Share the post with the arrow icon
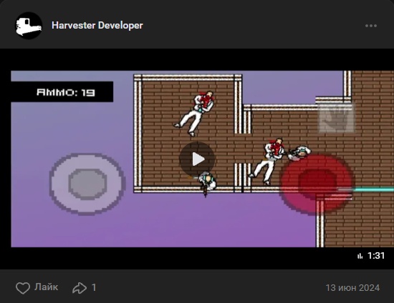Screen dimensions: 394x303 tap(80, 288)
